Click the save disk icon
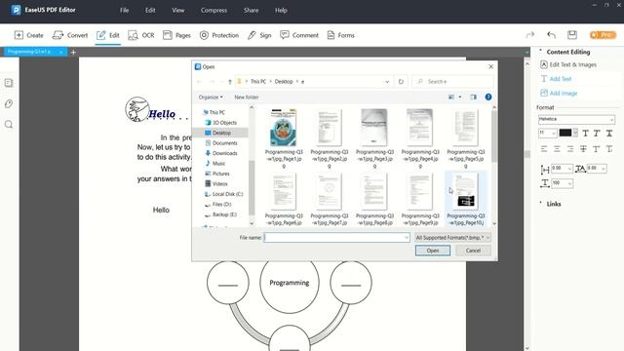Screen dimensions: 624x351 572,35
